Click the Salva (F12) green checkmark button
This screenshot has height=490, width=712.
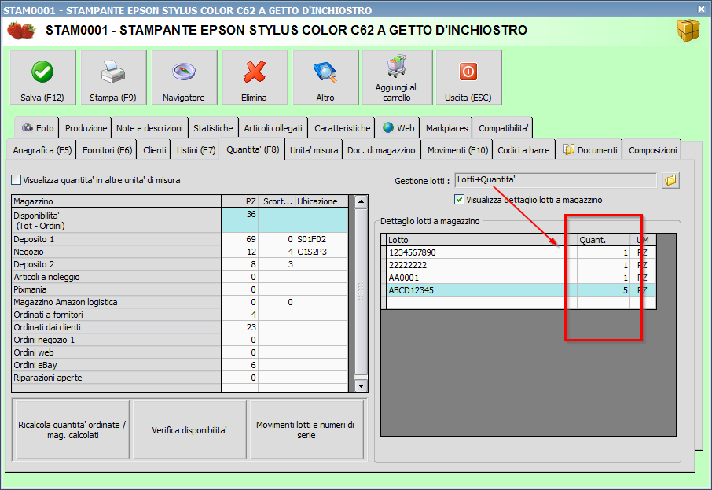(42, 77)
